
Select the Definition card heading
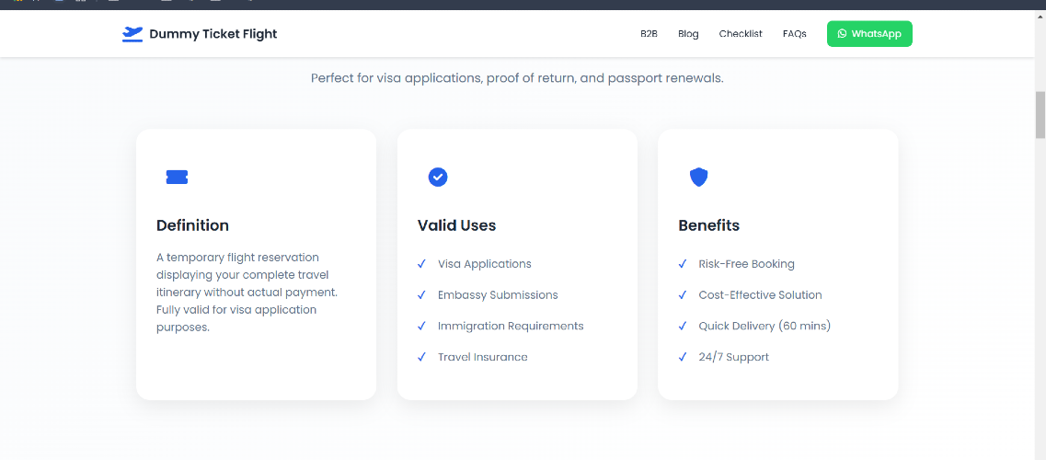pyautogui.click(x=192, y=225)
